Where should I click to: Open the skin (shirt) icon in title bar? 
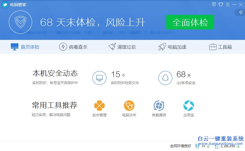(220, 4)
